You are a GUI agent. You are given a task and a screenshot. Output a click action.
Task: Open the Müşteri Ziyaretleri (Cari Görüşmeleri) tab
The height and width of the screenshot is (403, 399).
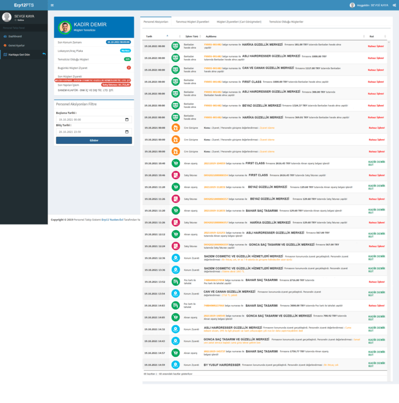coord(239,22)
